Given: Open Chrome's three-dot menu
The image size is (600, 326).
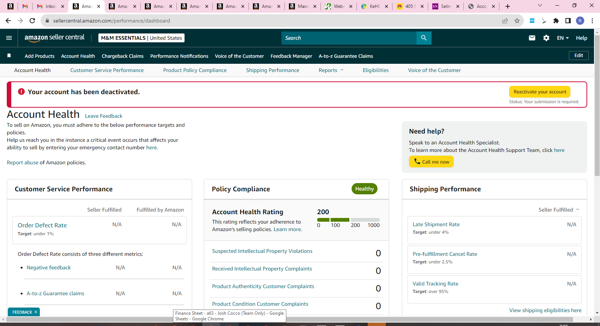Looking at the screenshot, I should tap(592, 21).
